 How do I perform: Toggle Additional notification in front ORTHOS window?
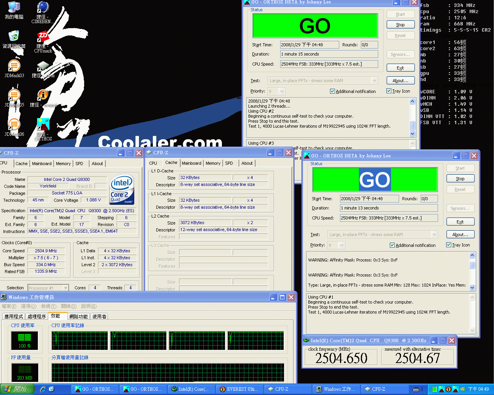413,245
